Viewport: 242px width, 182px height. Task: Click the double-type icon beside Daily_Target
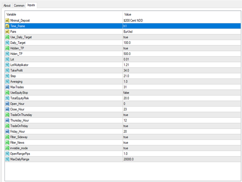pos(7,43)
